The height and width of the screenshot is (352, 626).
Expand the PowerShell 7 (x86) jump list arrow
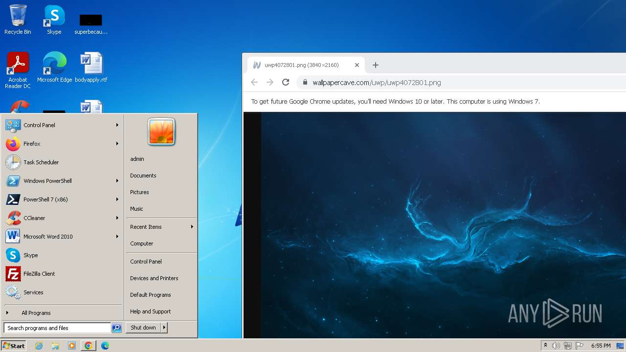[117, 199]
